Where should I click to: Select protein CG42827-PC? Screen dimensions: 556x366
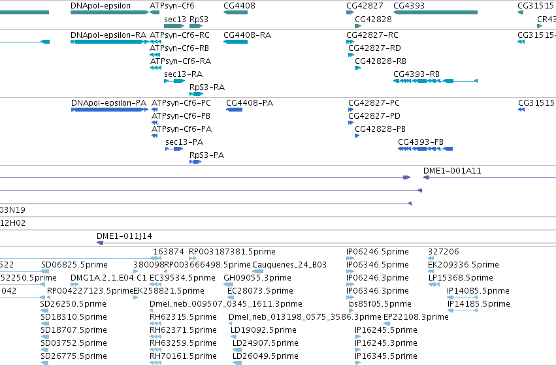pos(351,110)
